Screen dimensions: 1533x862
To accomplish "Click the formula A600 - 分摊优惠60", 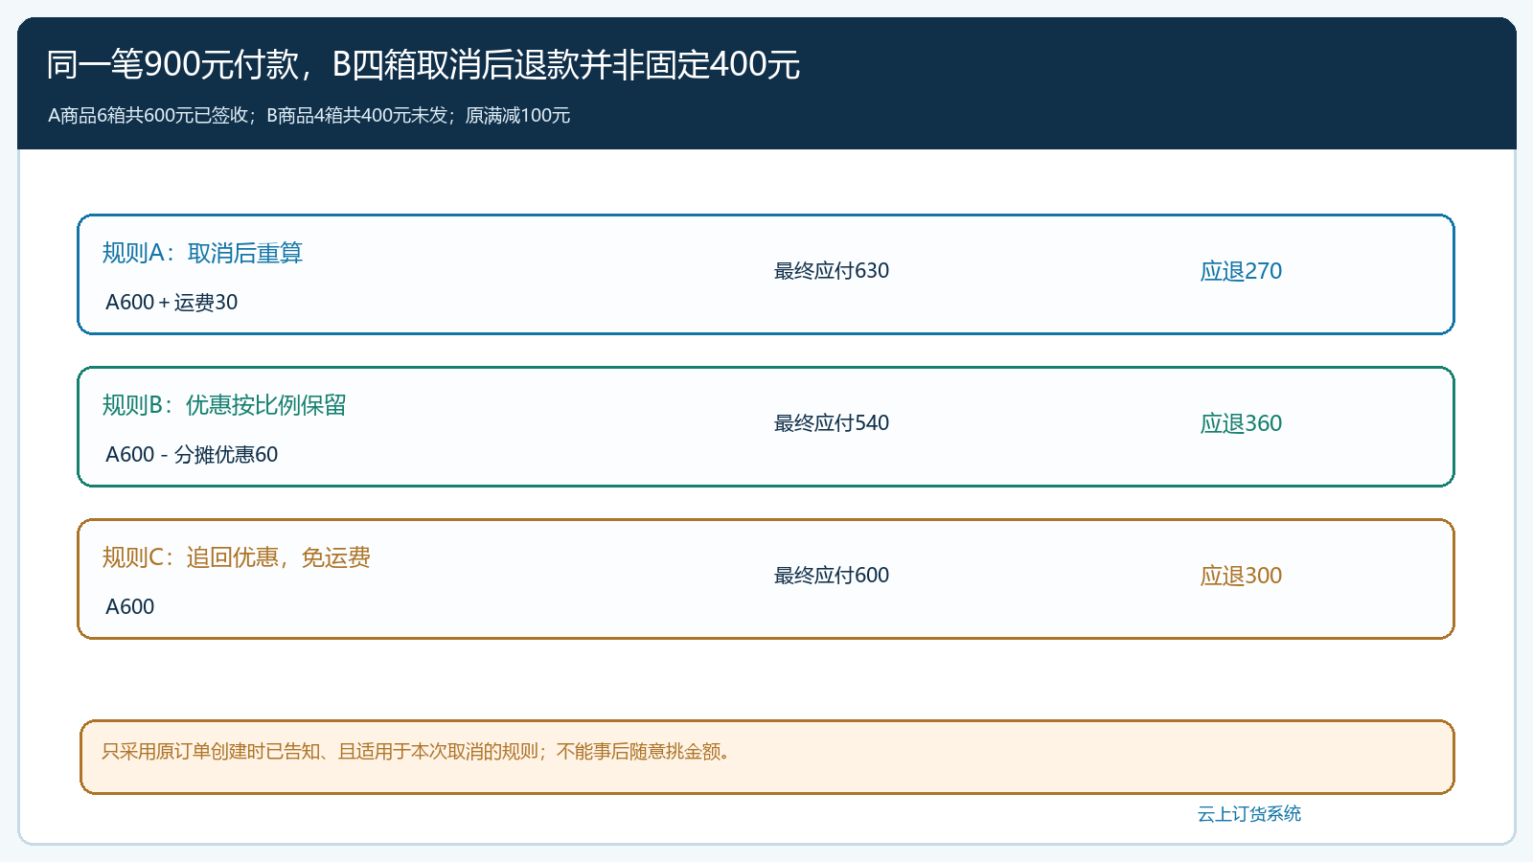I will [x=192, y=455].
